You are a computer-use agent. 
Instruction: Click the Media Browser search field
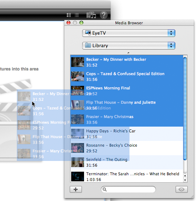pos(128,189)
